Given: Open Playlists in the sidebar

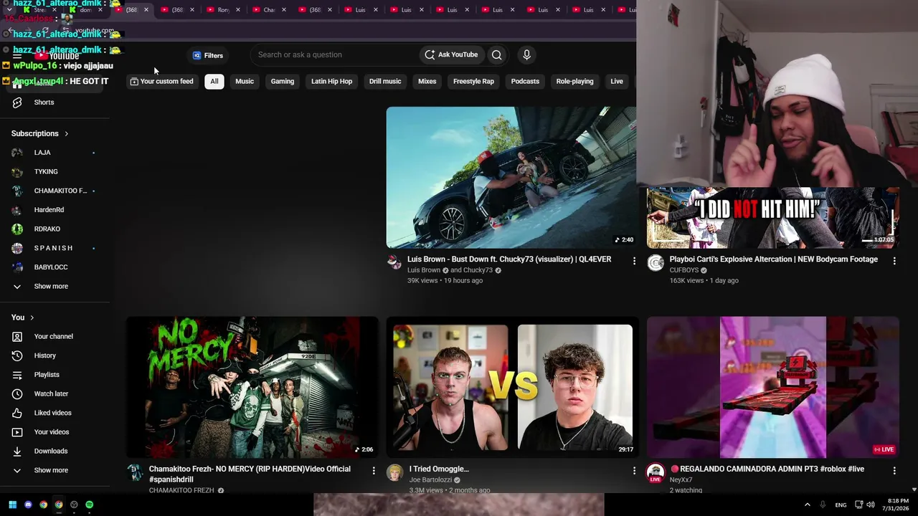Looking at the screenshot, I should (x=55, y=375).
